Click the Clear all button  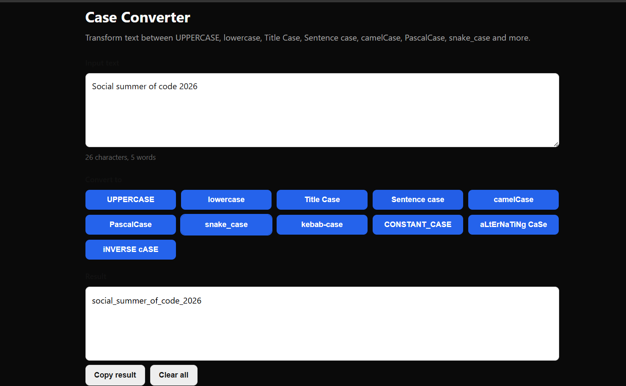coord(173,375)
